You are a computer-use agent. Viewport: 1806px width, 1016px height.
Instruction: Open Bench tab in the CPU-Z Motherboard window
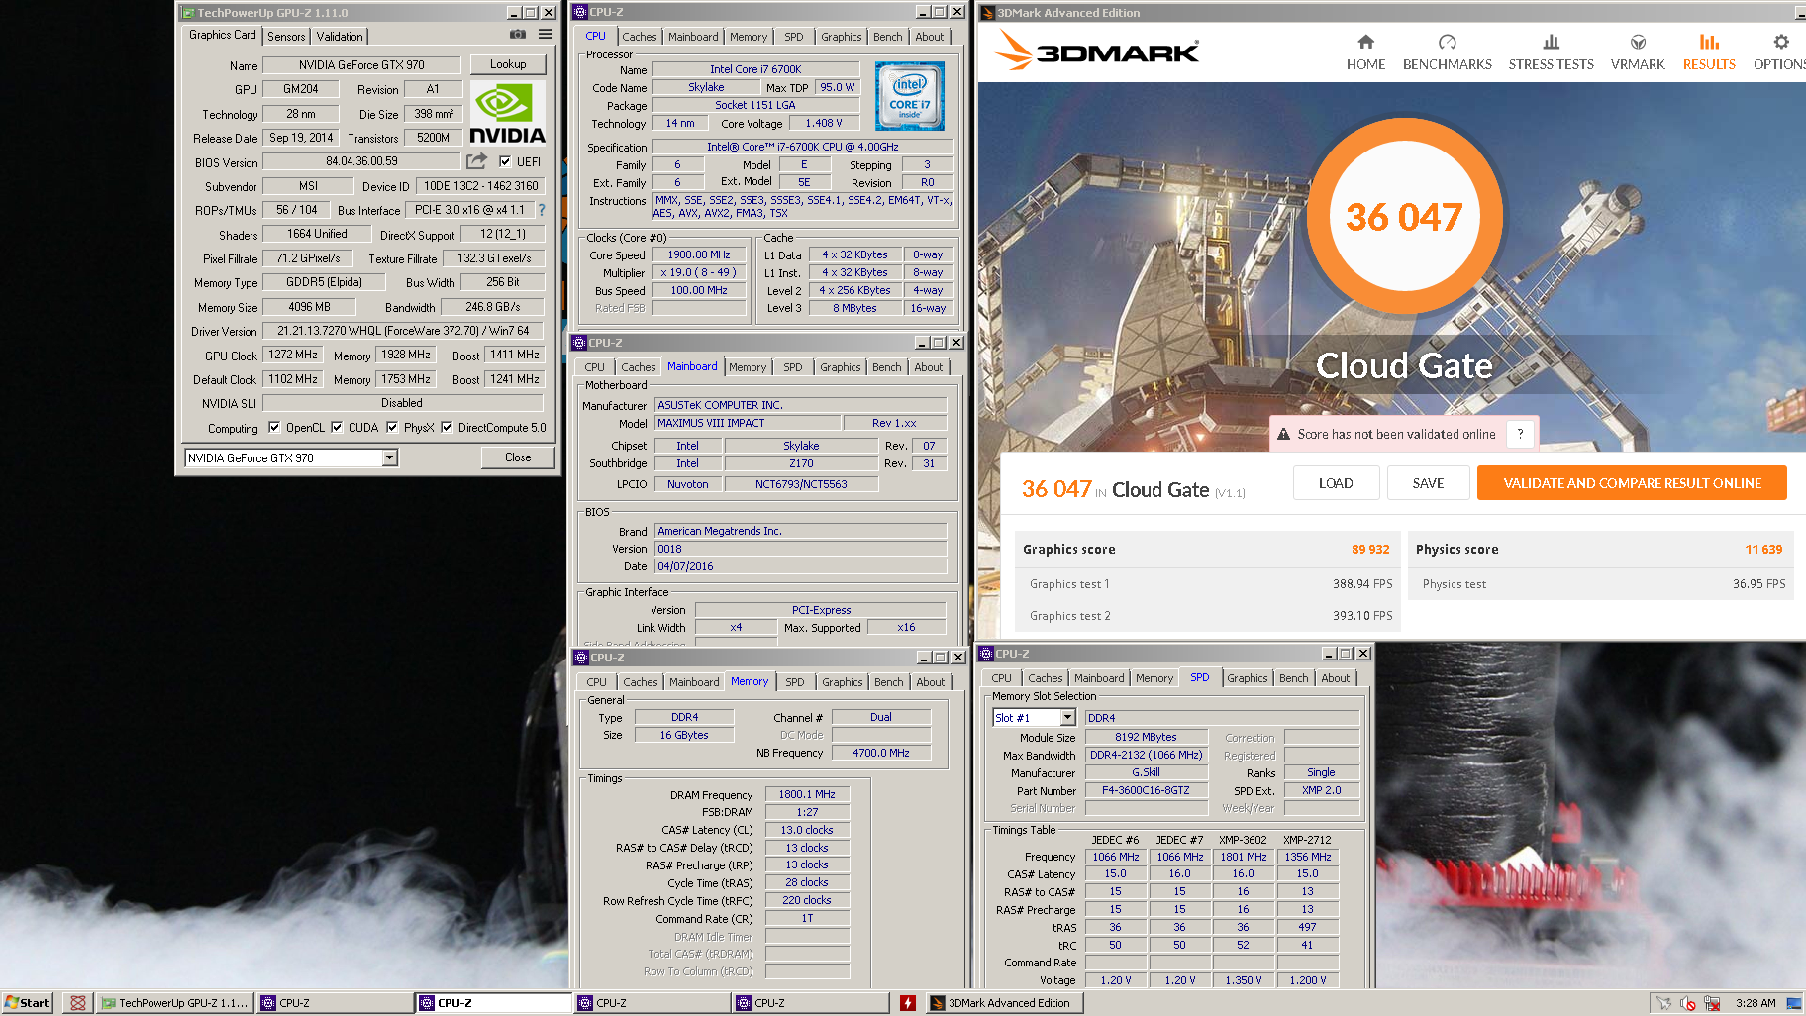[886, 367]
